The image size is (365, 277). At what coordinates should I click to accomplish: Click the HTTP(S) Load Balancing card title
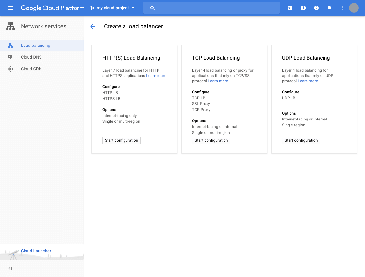131,58
